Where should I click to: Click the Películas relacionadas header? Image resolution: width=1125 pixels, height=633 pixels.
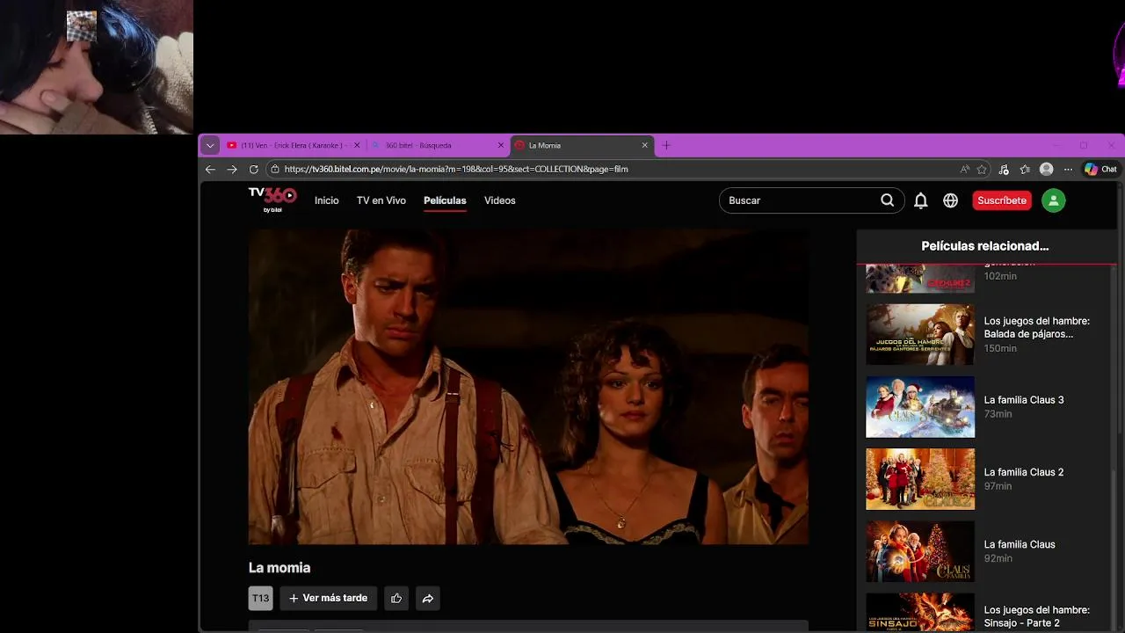coord(985,246)
